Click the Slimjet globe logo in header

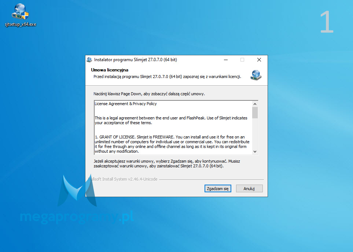point(256,75)
